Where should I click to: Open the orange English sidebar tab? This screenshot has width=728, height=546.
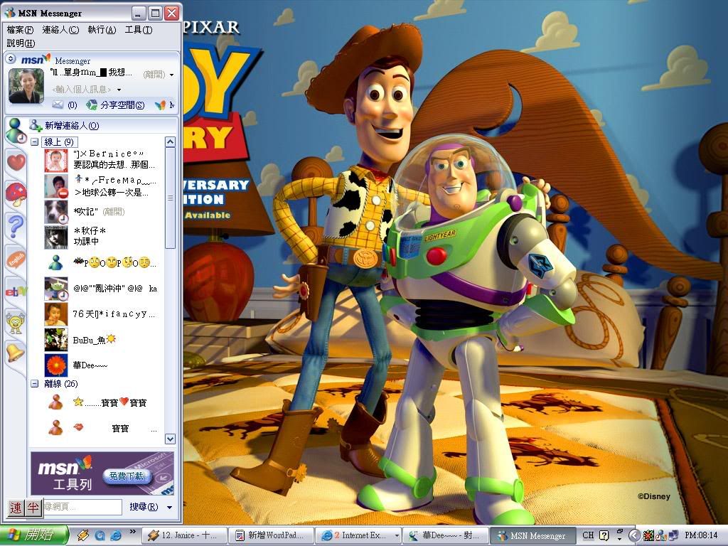coord(16,259)
